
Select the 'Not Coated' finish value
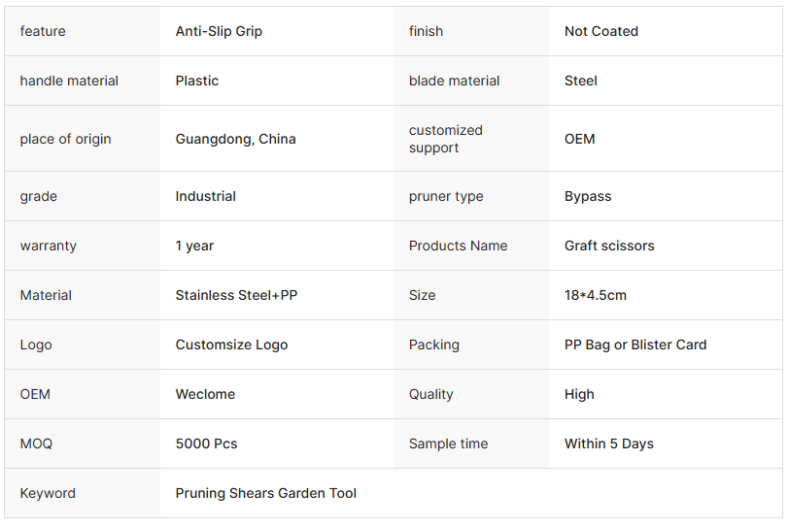pyautogui.click(x=600, y=31)
